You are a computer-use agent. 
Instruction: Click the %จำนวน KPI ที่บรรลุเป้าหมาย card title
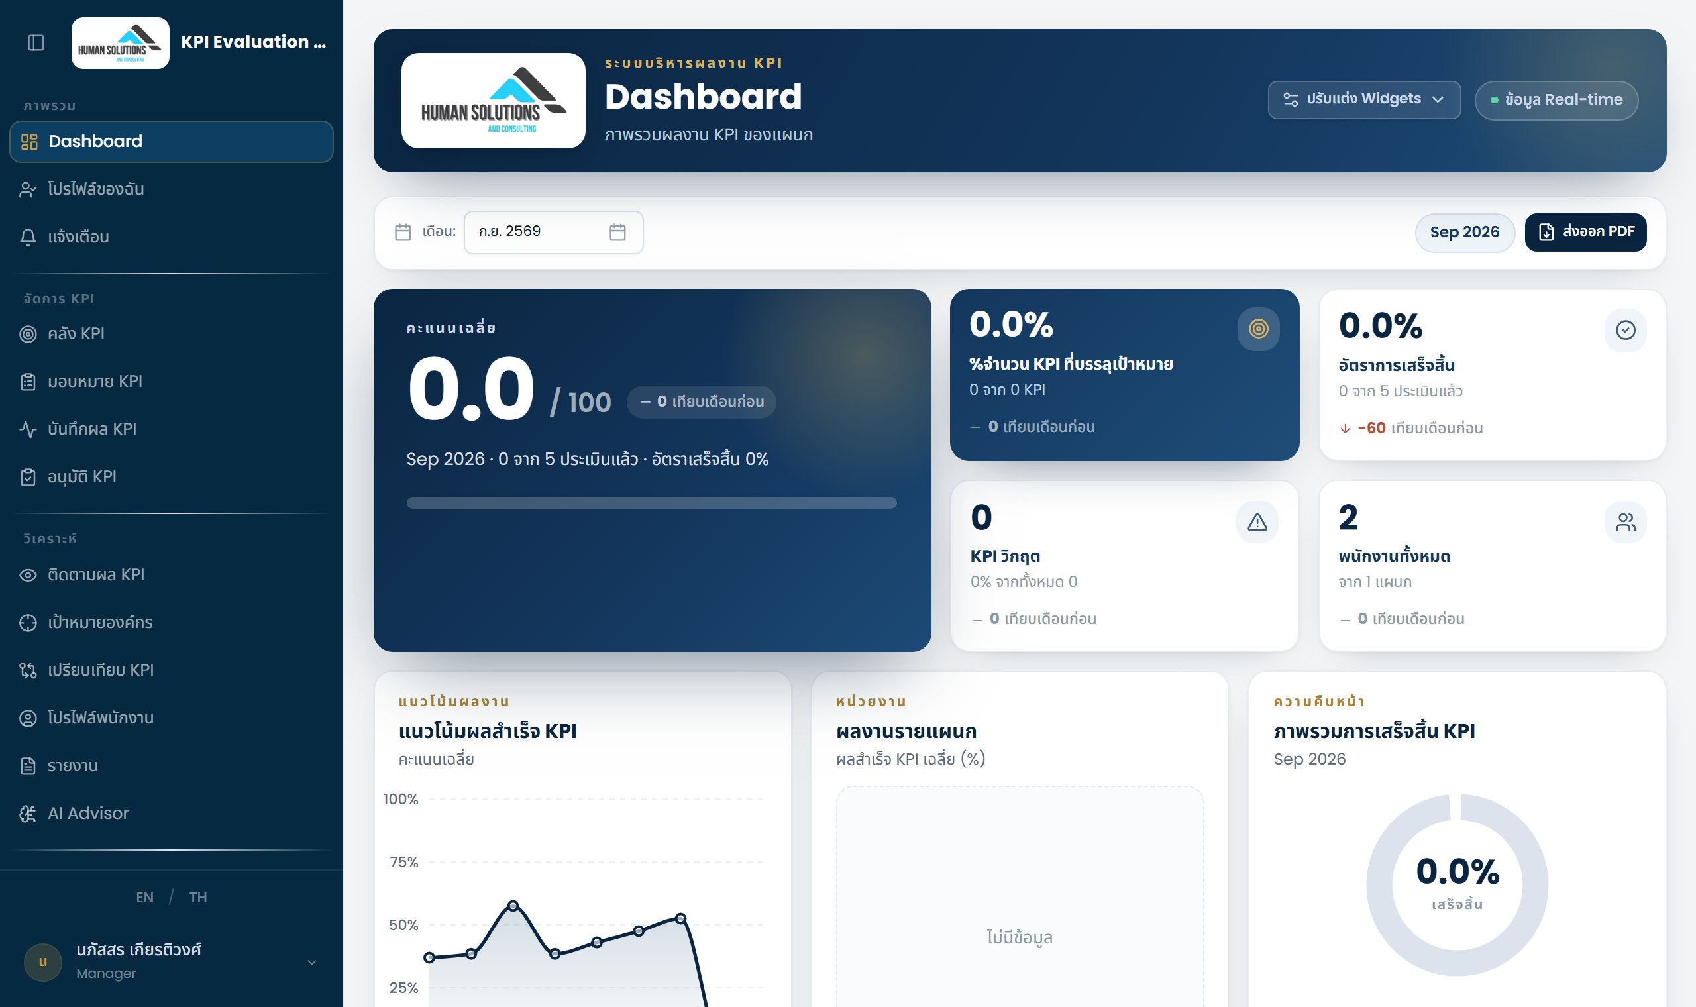click(1071, 364)
